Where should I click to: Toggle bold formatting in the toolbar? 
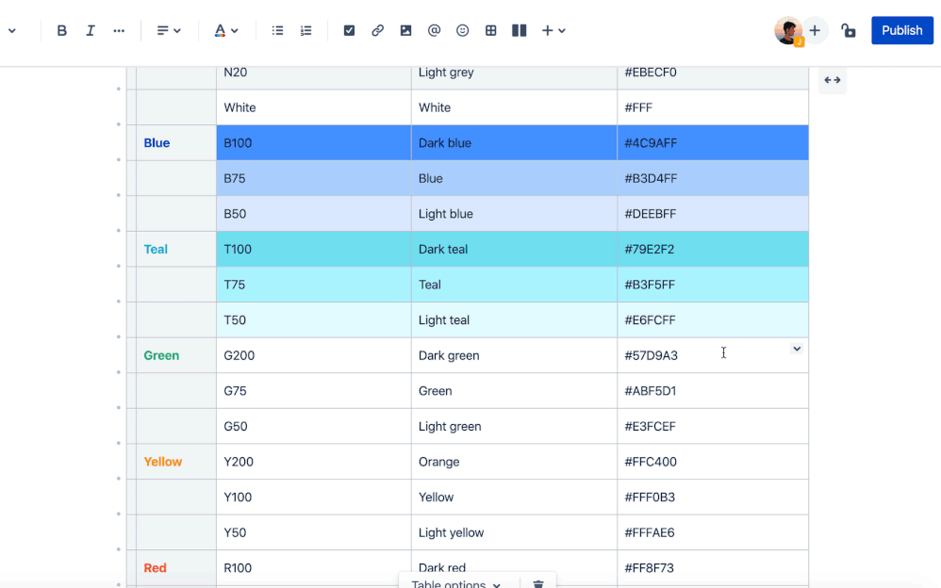click(61, 30)
